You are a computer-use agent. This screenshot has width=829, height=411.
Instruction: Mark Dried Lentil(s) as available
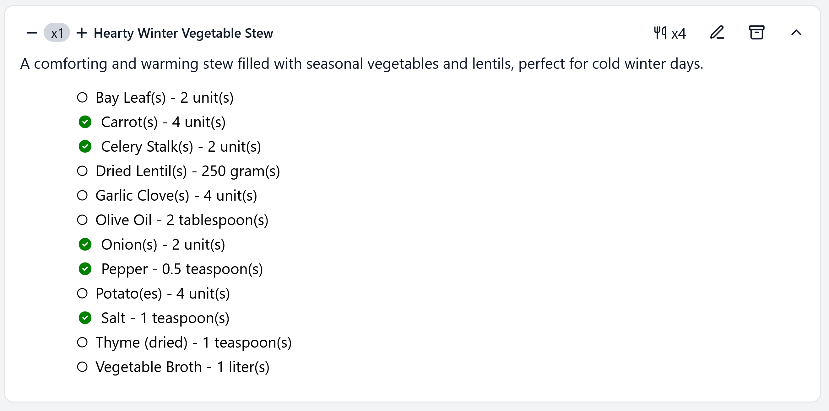(82, 171)
